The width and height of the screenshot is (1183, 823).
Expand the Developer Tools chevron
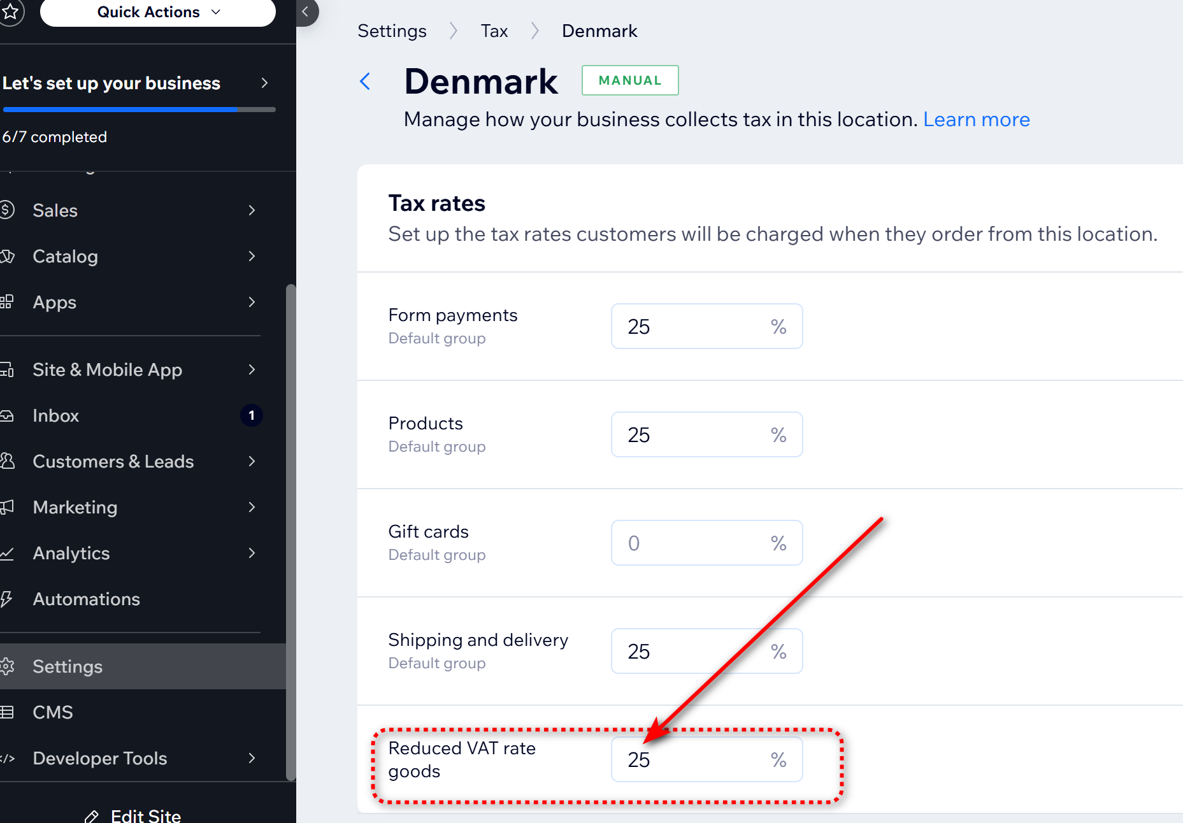(x=252, y=758)
